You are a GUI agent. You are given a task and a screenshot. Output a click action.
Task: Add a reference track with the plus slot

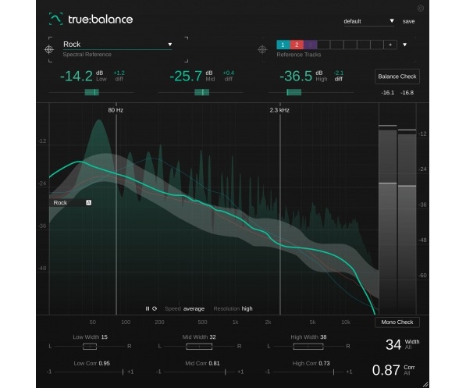click(x=390, y=44)
